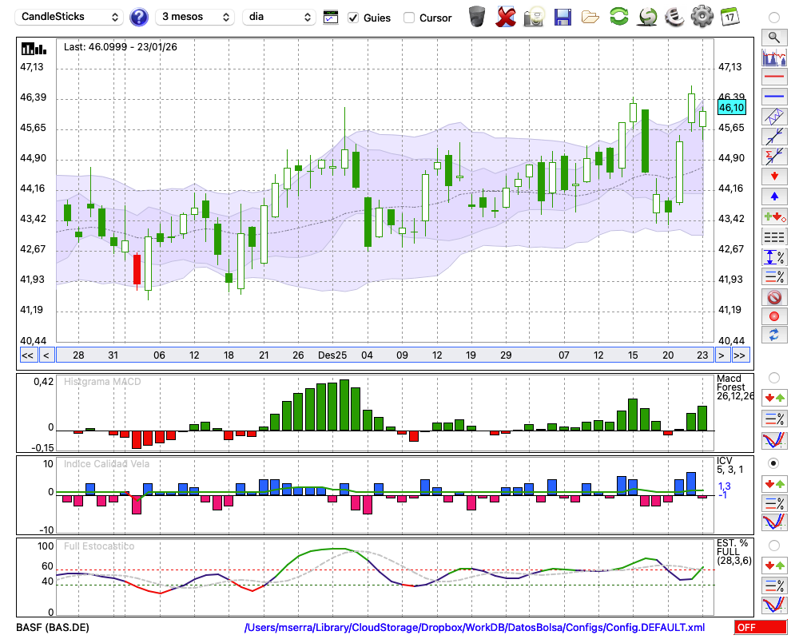
Task: Click the blue floppy disk save icon
Action: pos(562,17)
